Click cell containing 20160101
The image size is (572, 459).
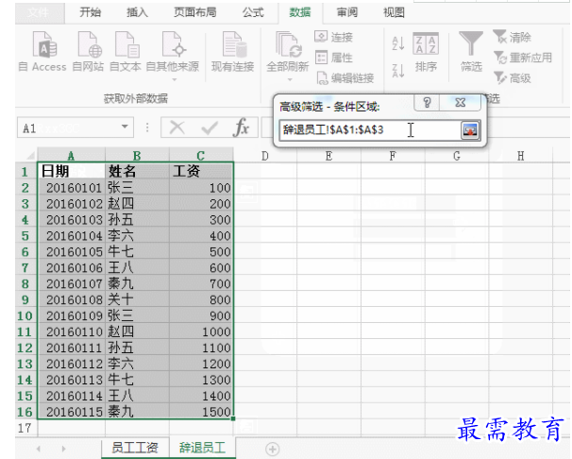click(x=72, y=188)
